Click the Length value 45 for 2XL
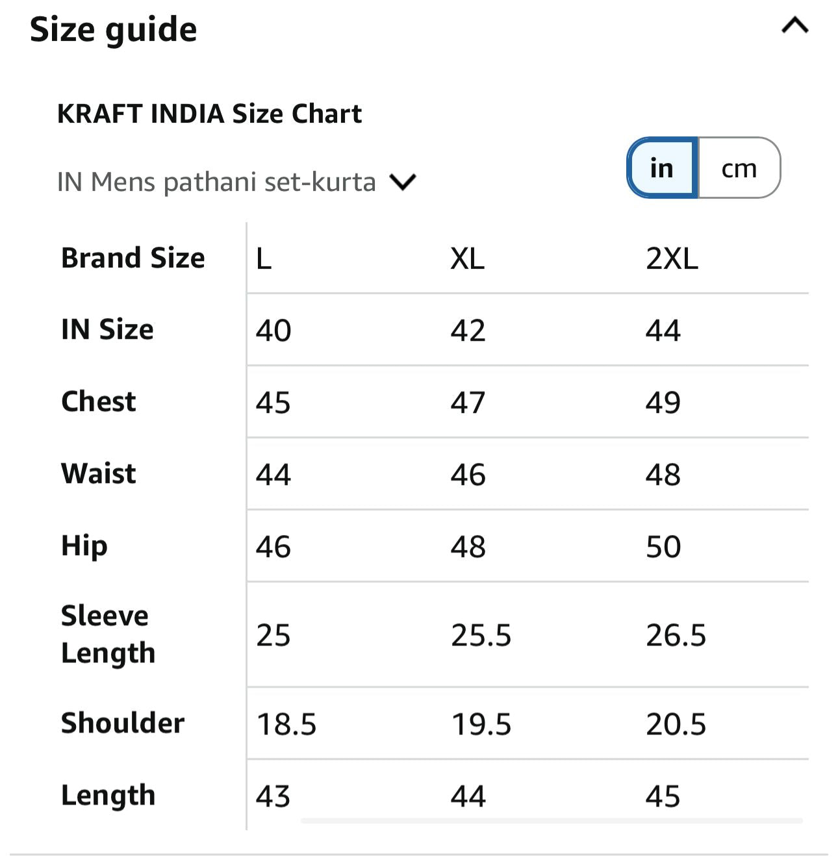The height and width of the screenshot is (863, 838). (663, 796)
